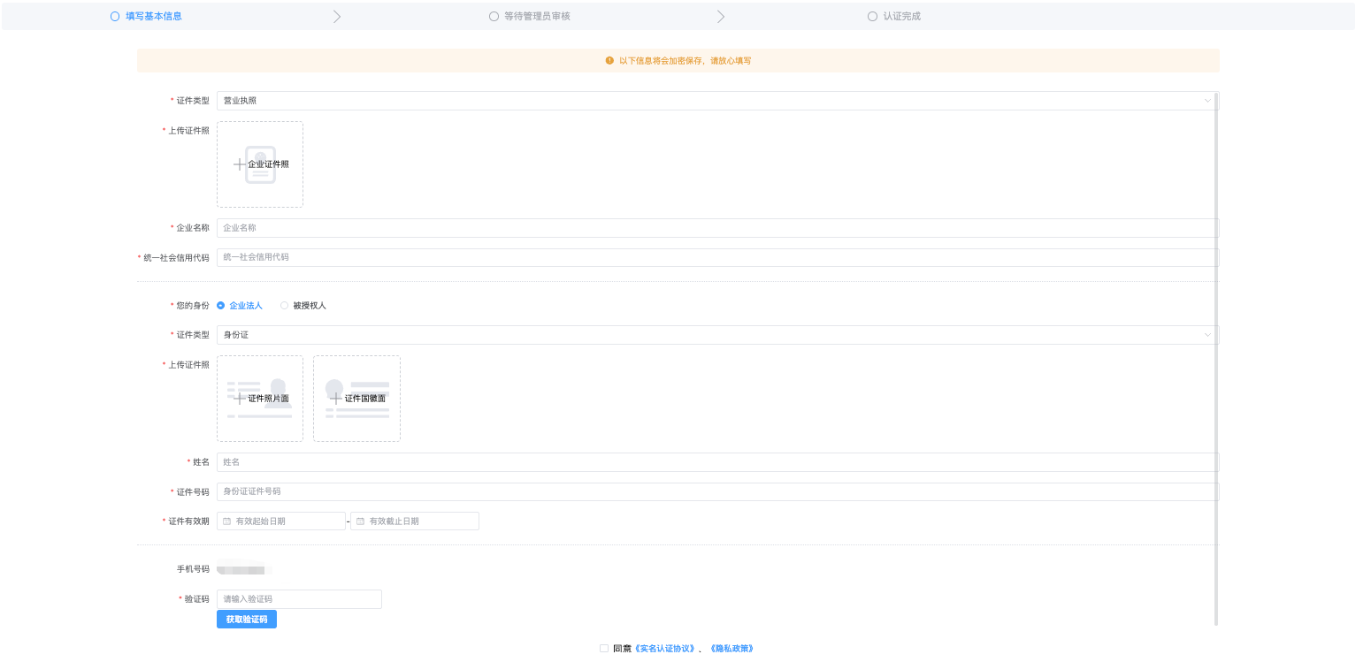Upload the 企业证件照 business license photo
This screenshot has height=662, width=1371.
click(x=260, y=164)
